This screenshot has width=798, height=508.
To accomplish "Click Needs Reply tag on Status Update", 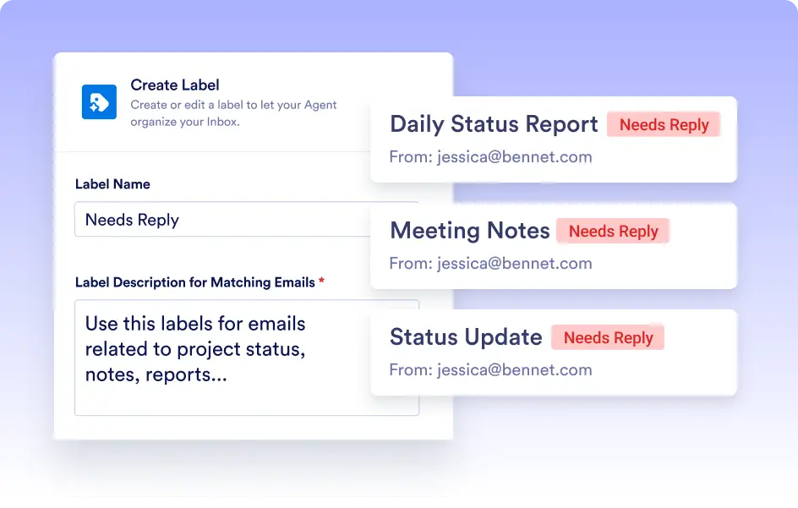I will (608, 337).
